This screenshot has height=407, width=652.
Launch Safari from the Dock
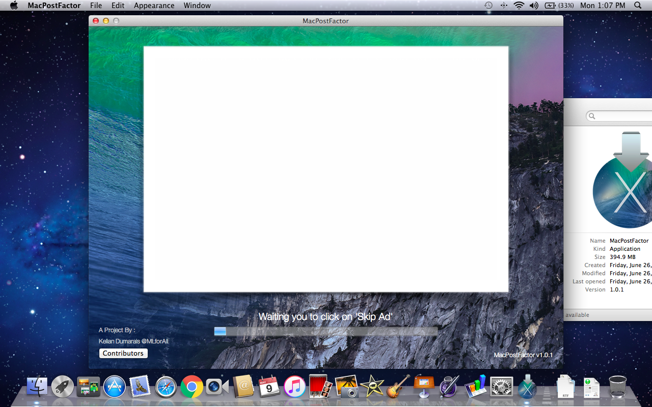pos(166,387)
